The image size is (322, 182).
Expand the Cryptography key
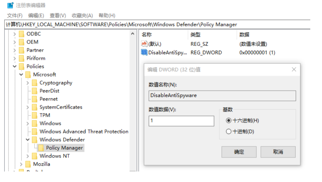click(28, 83)
